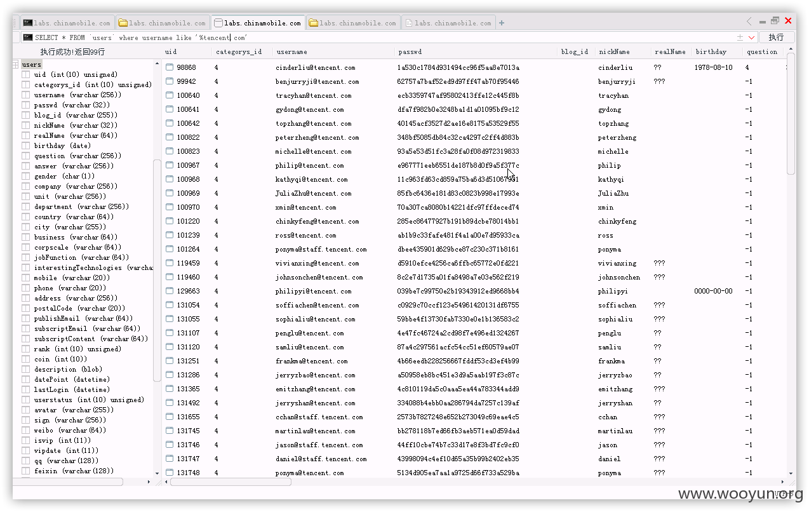Click the email cell xmin@tencent.com
809x512 pixels.
(x=305, y=207)
